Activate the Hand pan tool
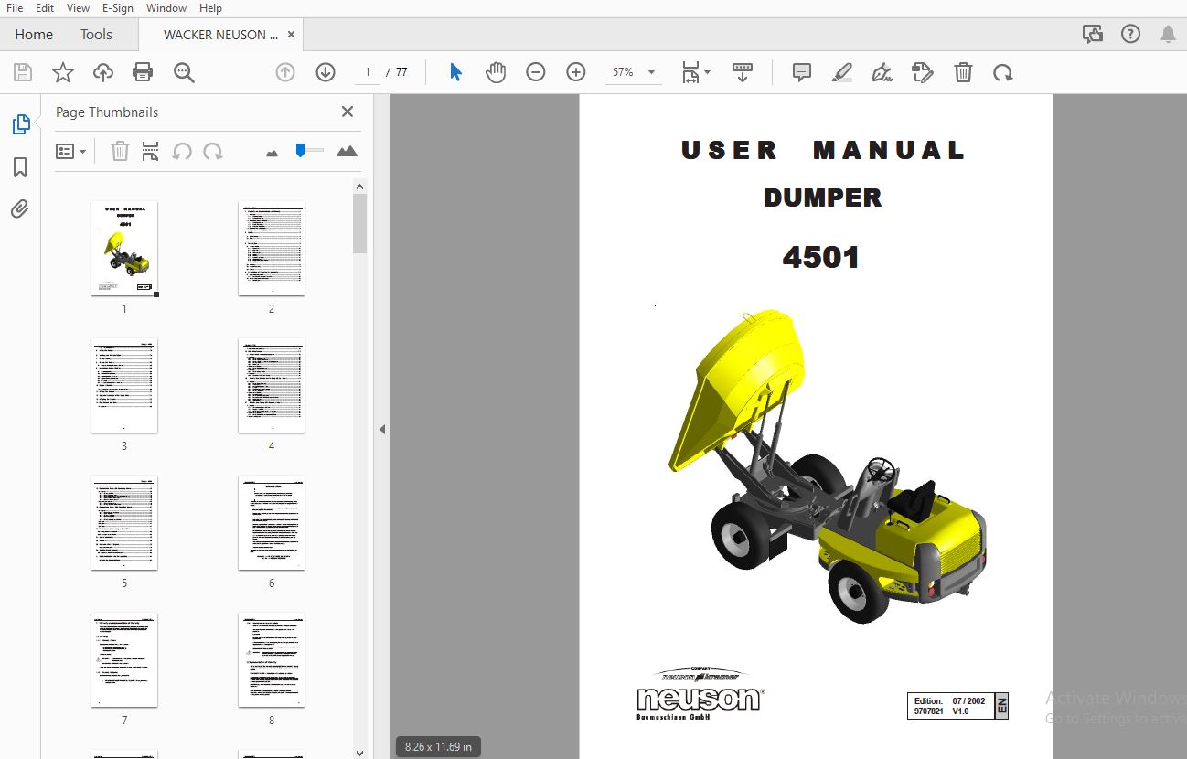Screen dimensions: 1187x759 coord(496,72)
